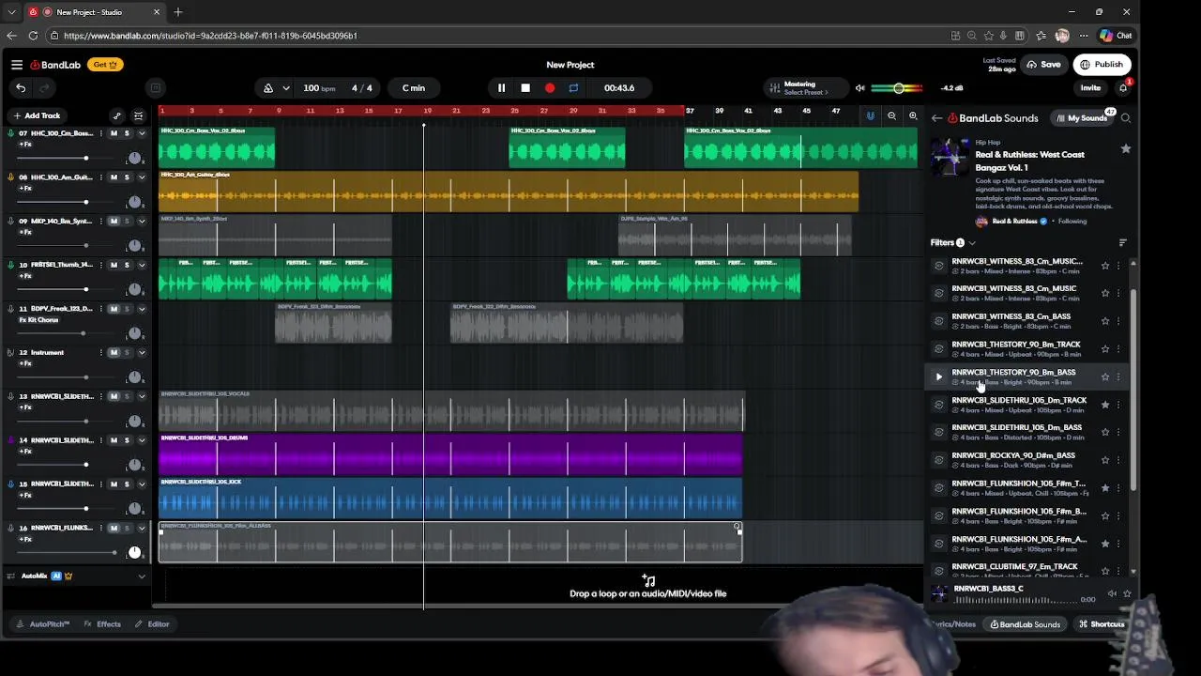The image size is (1201, 676).
Task: Expand track 07 options chevron
Action: 142,133
